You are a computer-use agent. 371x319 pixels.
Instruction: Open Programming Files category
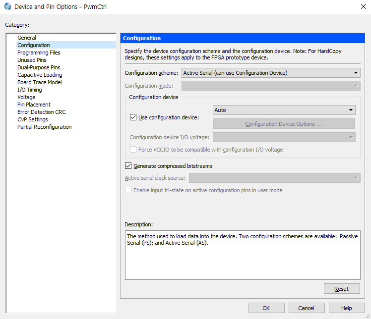click(x=39, y=53)
